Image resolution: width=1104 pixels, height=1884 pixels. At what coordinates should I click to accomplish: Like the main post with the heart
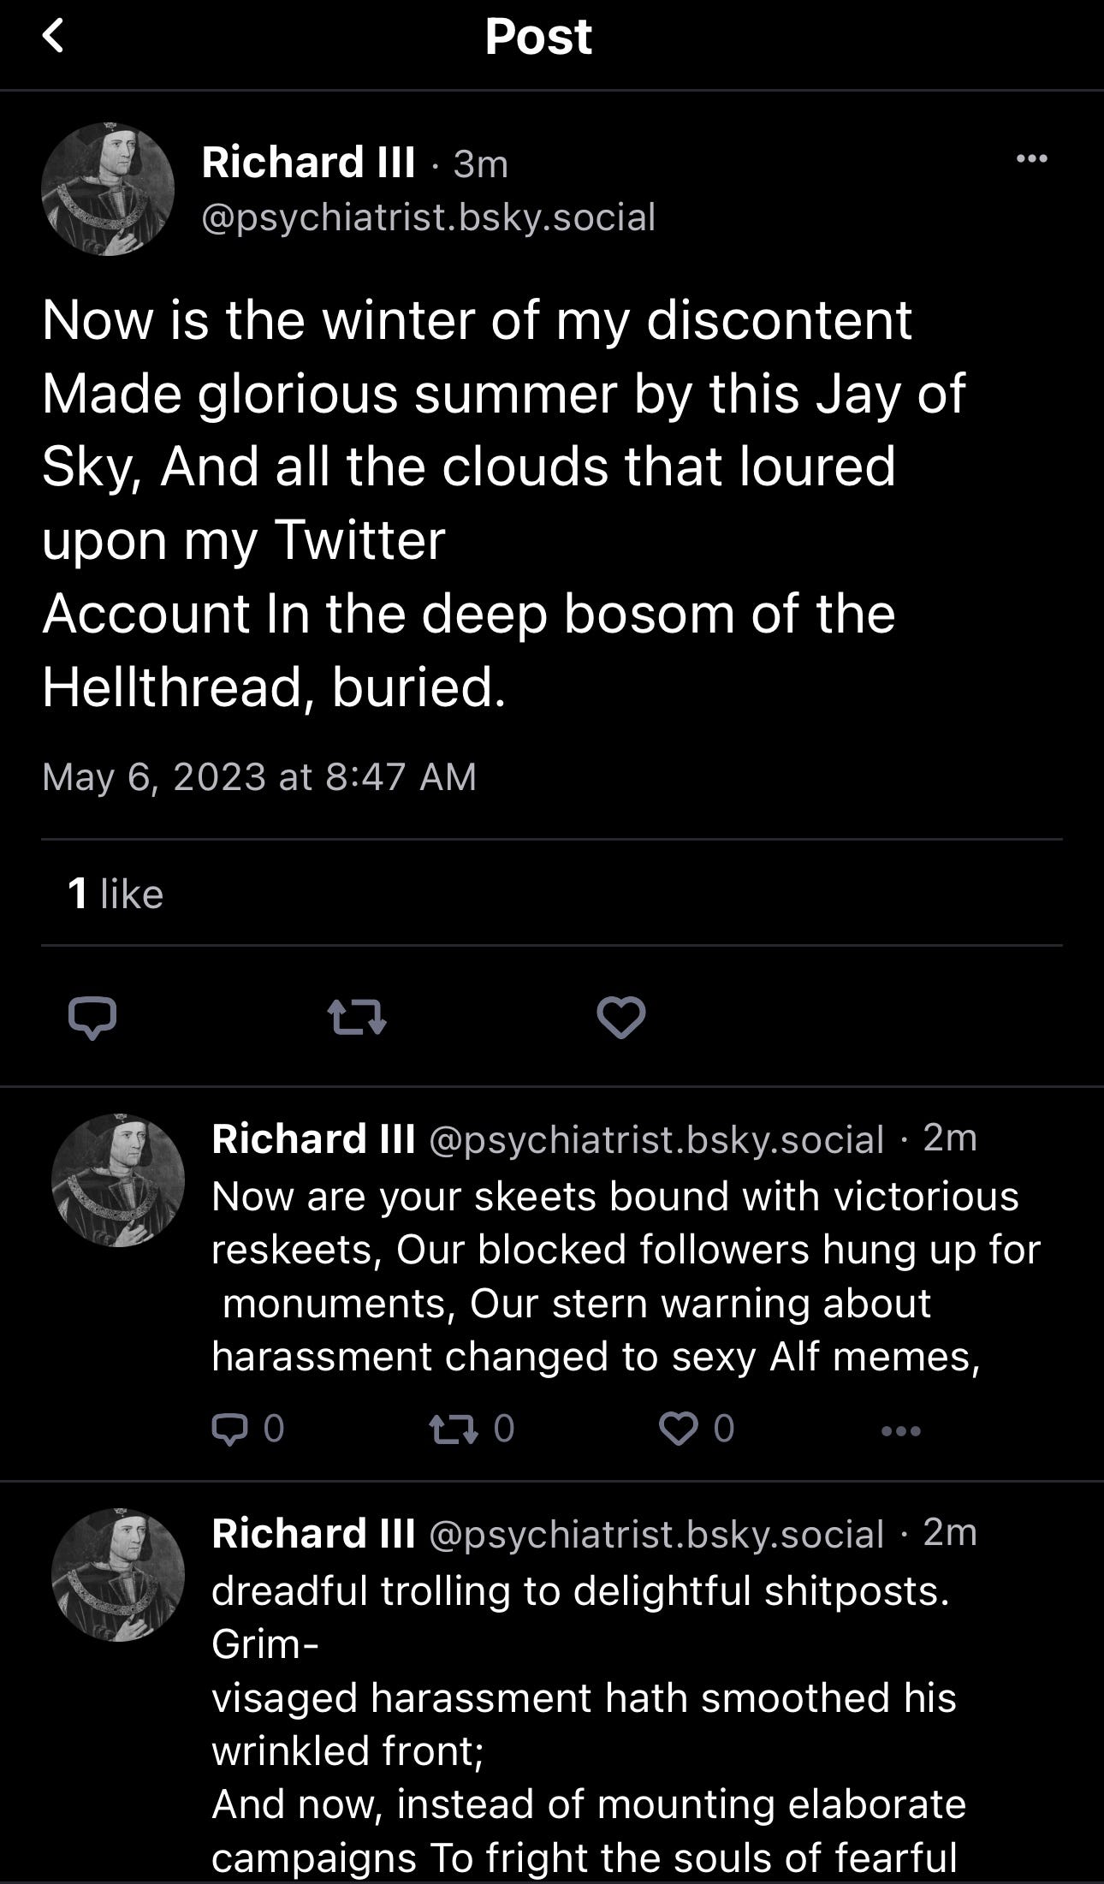(x=620, y=1018)
